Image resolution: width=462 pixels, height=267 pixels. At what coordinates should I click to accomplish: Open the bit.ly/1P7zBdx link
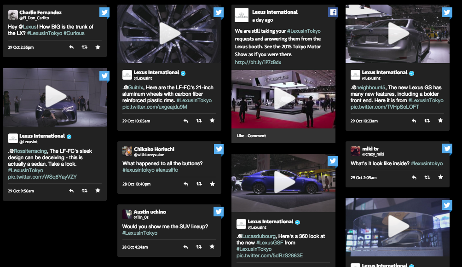coord(258,62)
